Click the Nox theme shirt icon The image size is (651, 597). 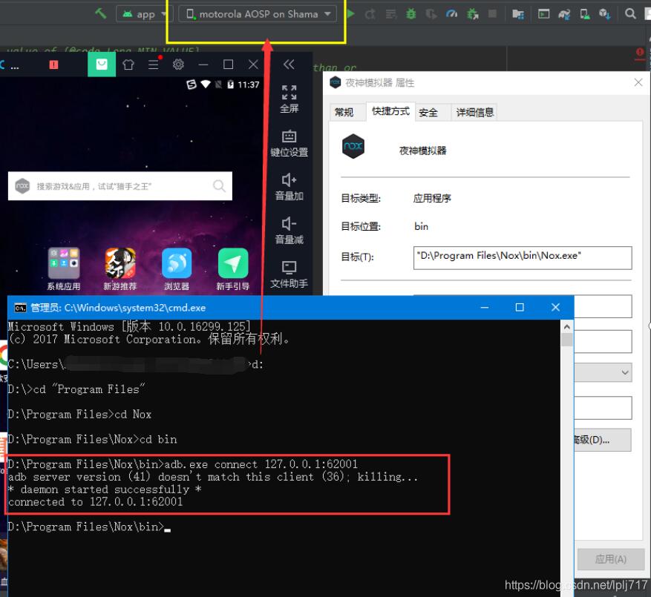tap(128, 65)
